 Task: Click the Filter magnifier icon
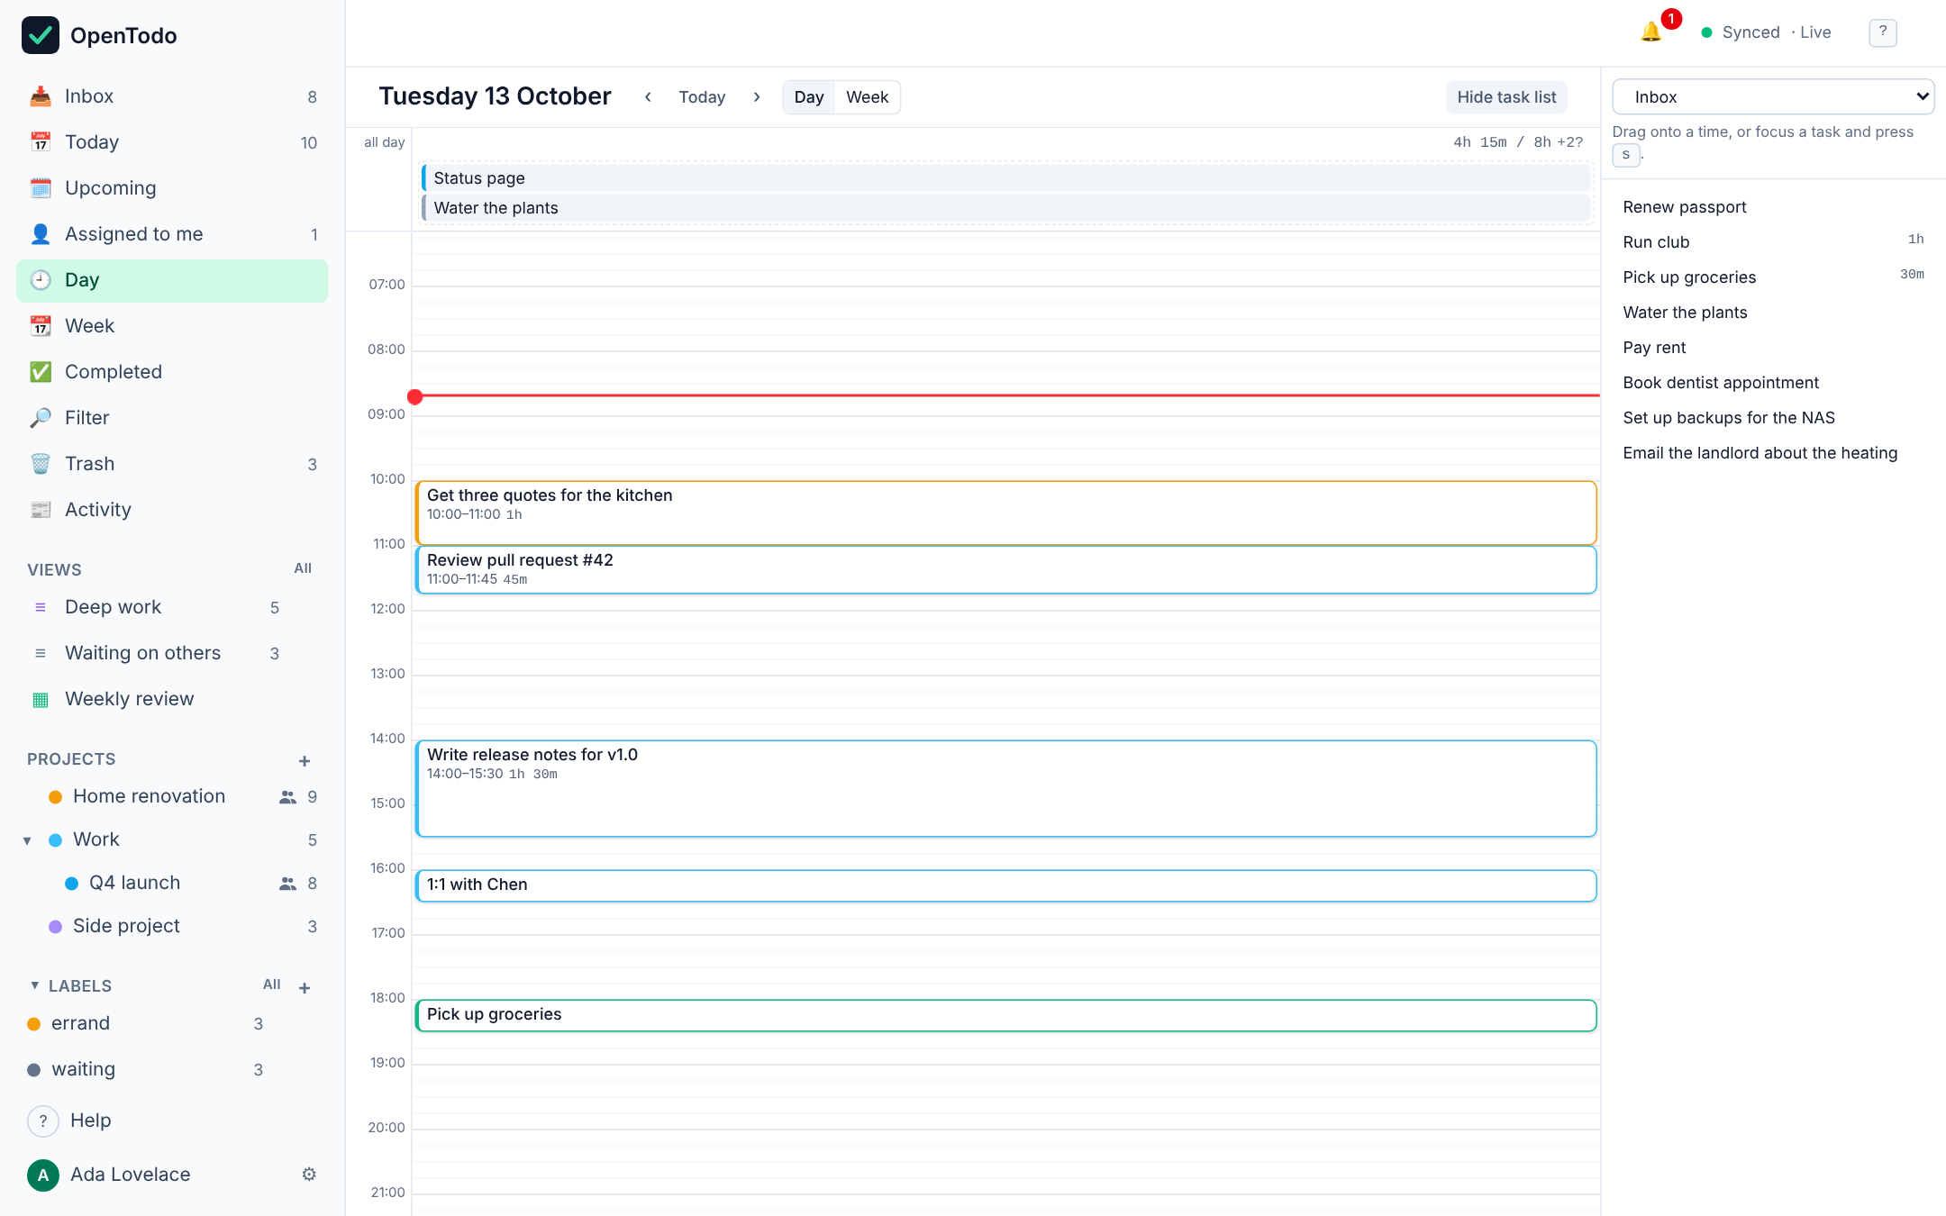pos(41,418)
